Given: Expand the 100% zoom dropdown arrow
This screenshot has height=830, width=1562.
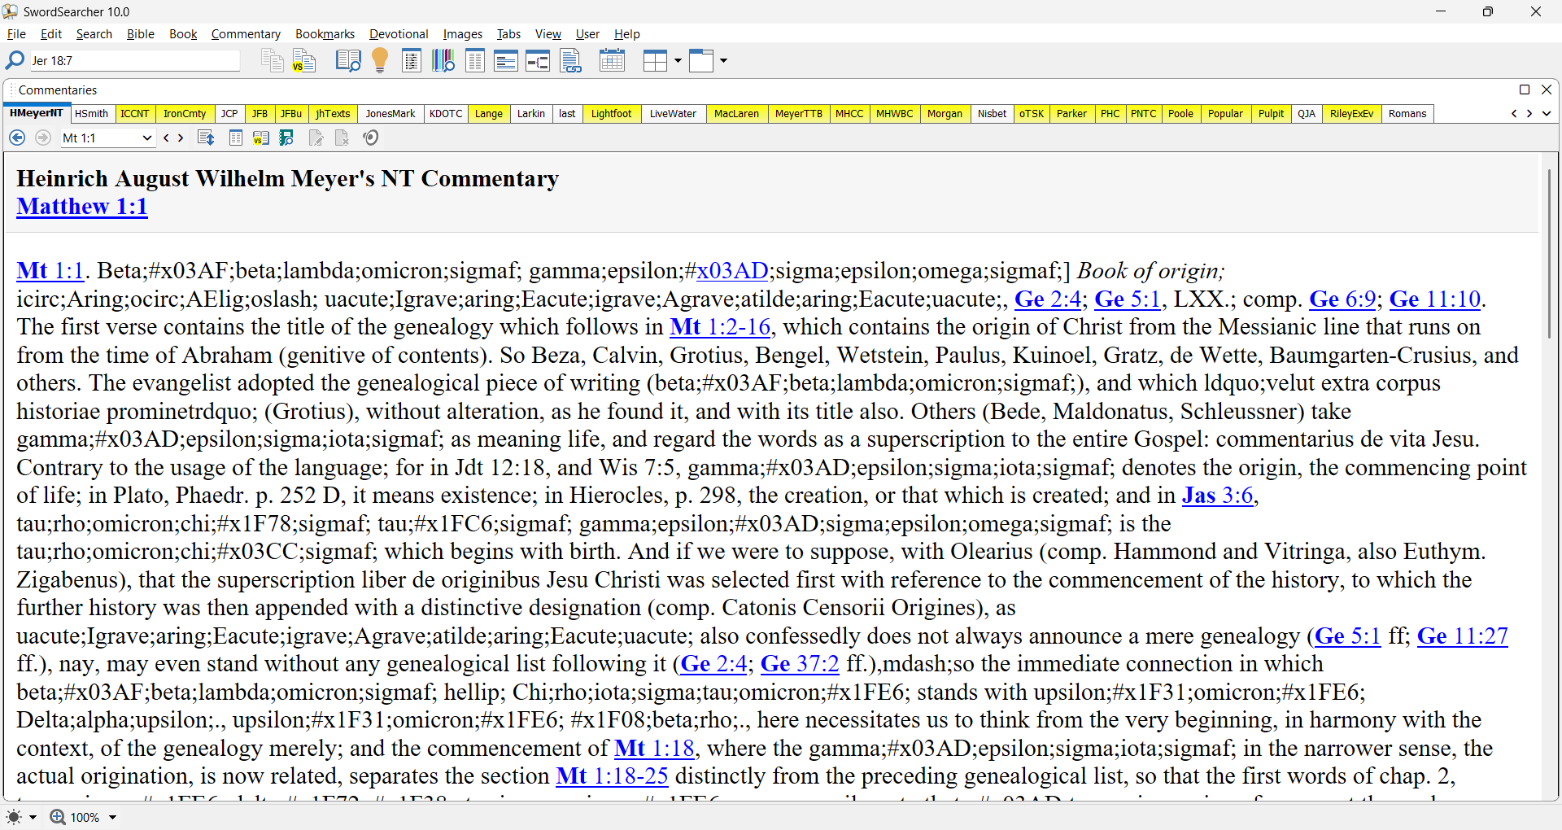Looking at the screenshot, I should pos(112,817).
